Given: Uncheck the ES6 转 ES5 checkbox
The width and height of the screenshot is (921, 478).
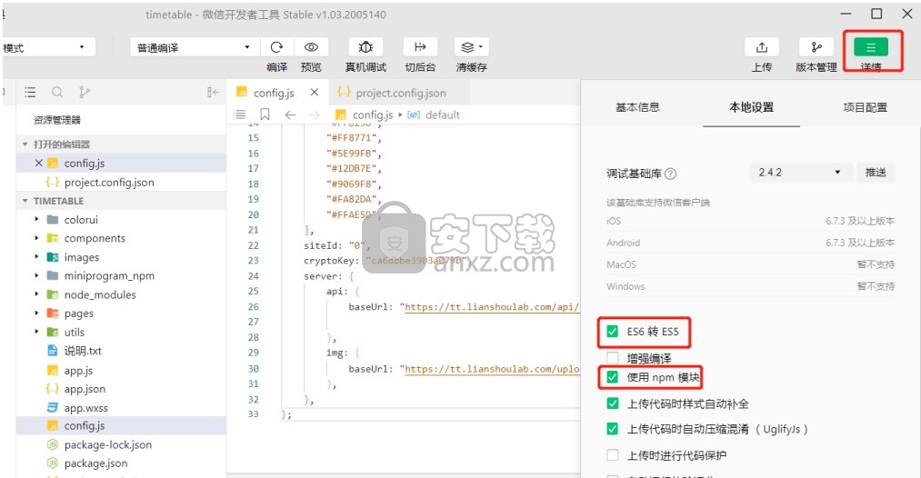Looking at the screenshot, I should tap(612, 332).
